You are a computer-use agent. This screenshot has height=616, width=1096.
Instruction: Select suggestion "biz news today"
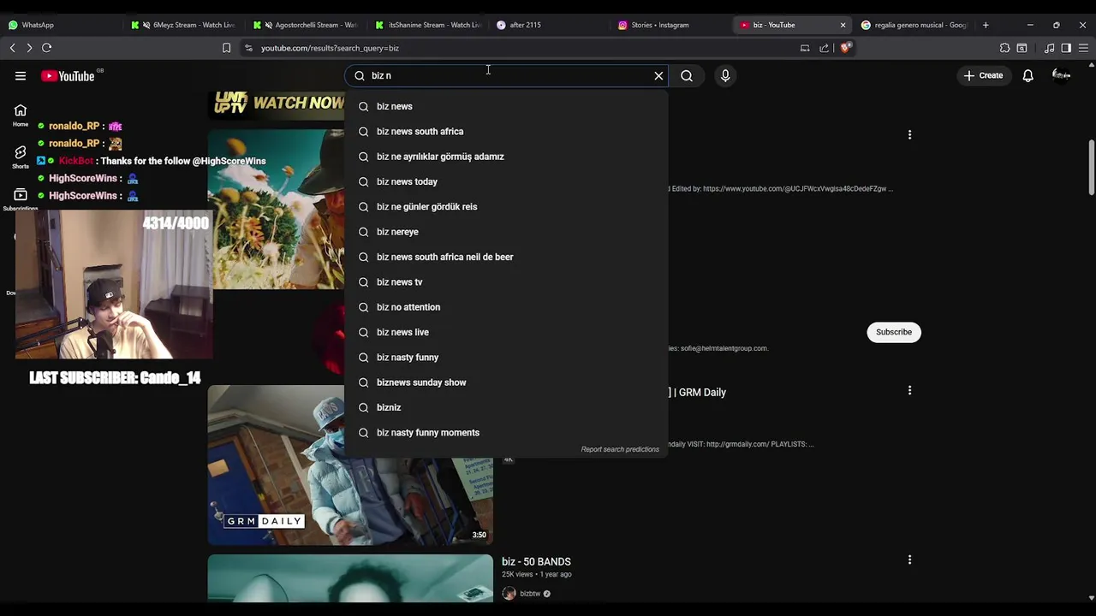[x=506, y=181]
